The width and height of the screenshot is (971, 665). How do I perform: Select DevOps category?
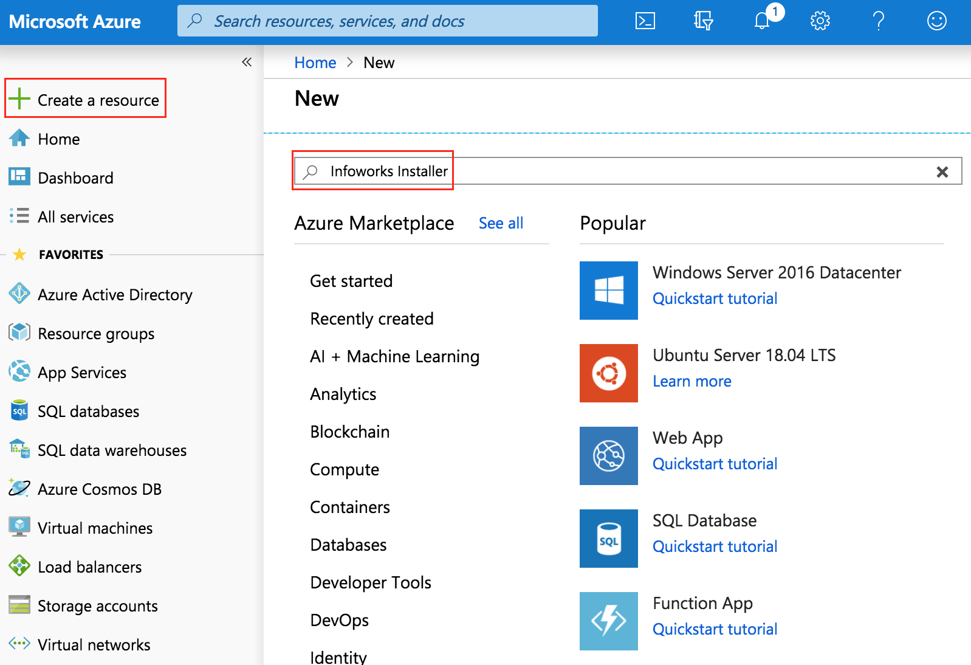340,620
